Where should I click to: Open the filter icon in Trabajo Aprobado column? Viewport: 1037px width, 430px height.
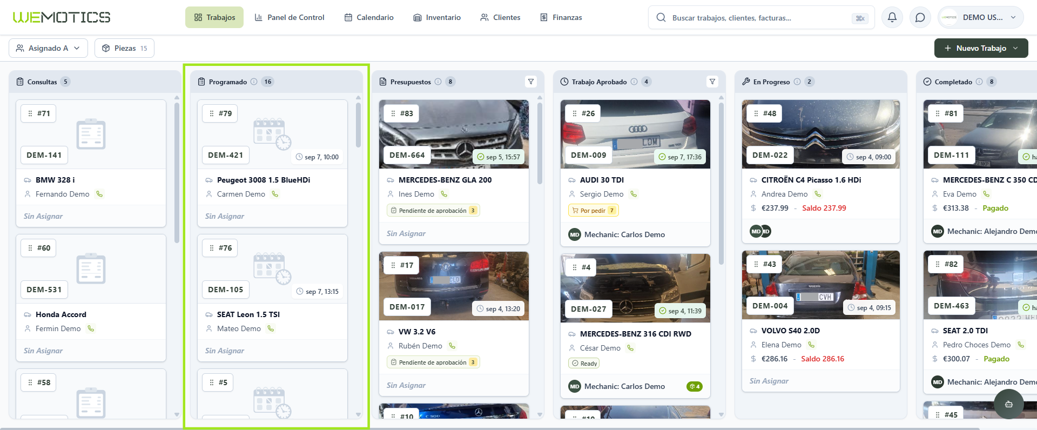(x=712, y=82)
